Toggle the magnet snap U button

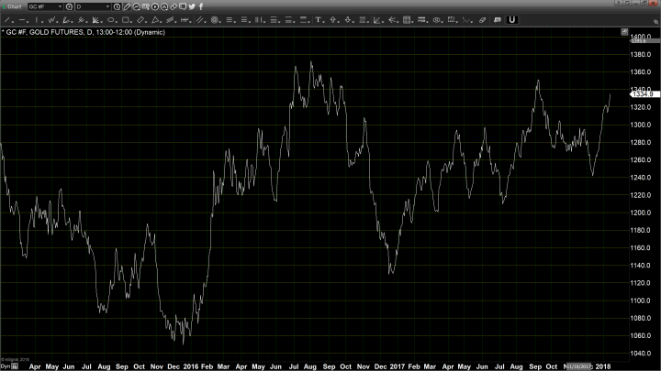point(511,20)
